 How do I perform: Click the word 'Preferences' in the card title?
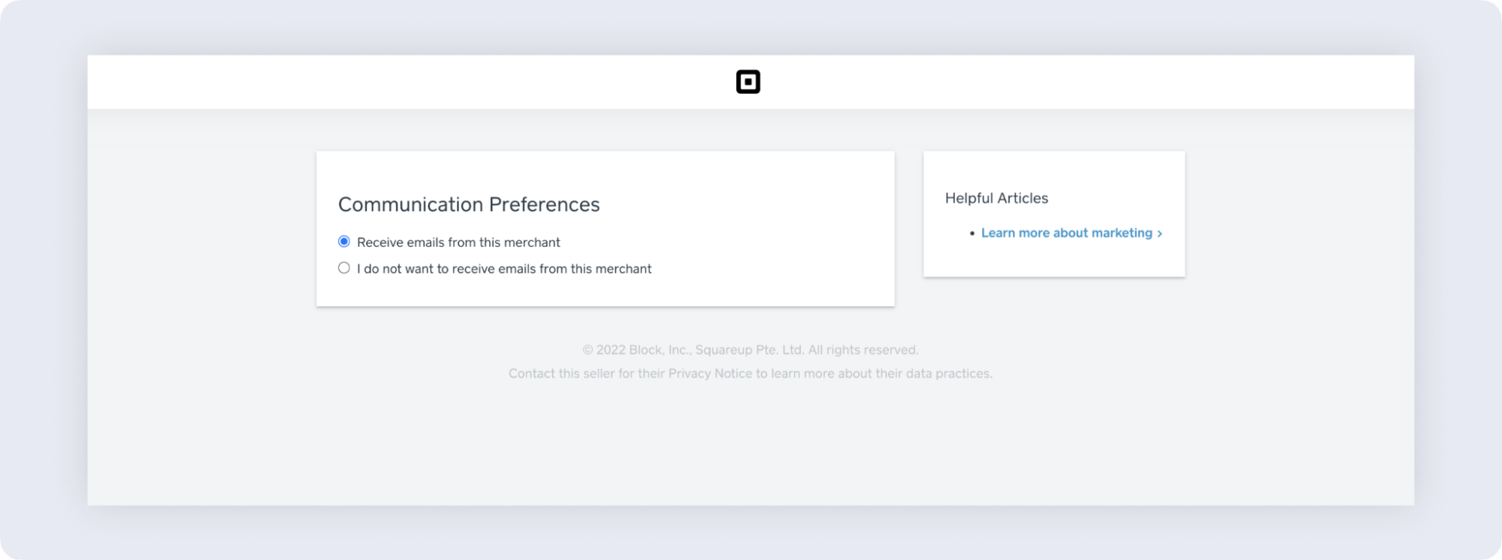point(544,205)
